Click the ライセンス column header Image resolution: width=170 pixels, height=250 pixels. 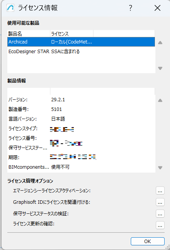(x=72, y=34)
